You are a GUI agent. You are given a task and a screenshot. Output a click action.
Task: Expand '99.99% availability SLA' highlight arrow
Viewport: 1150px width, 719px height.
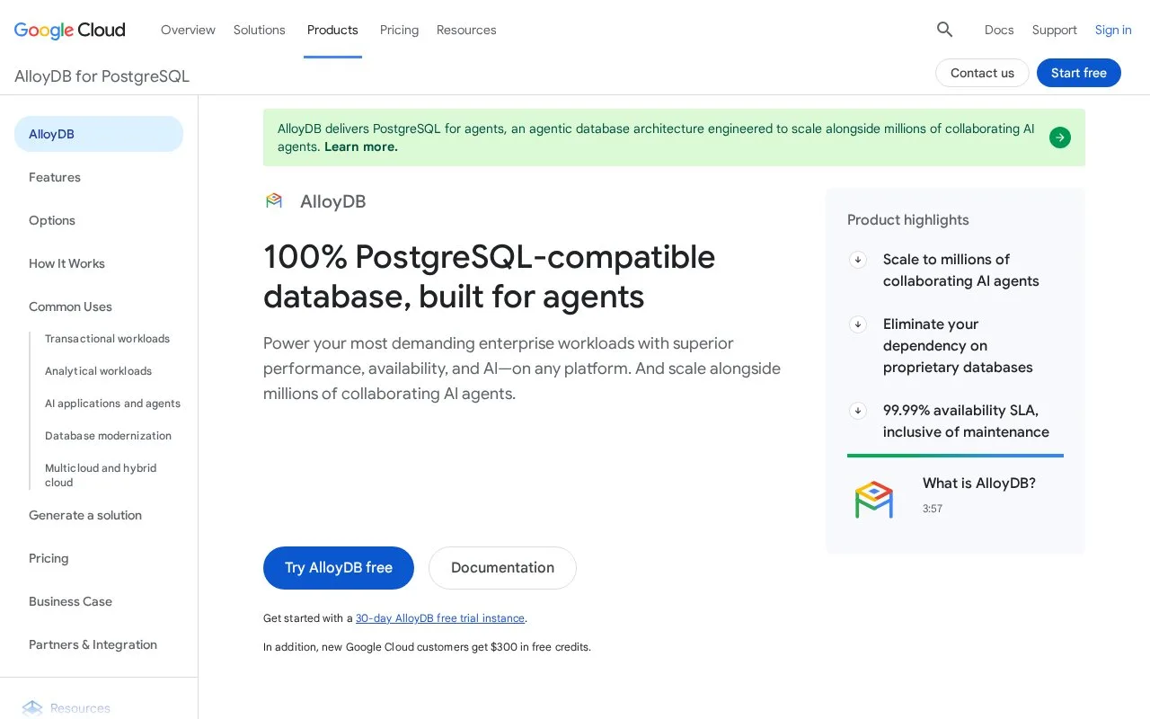click(858, 411)
